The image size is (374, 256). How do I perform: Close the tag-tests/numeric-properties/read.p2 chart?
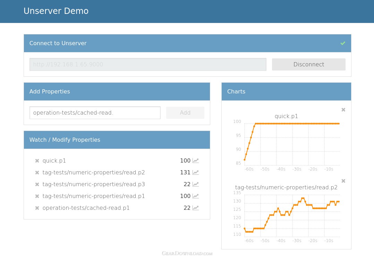pyautogui.click(x=343, y=181)
